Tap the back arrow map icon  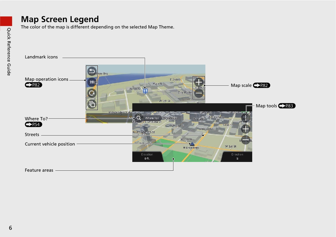[x=92, y=72]
